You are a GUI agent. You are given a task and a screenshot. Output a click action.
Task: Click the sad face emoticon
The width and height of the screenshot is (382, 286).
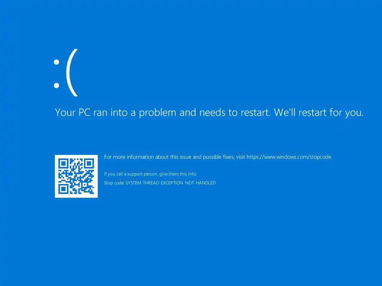pyautogui.click(x=66, y=73)
